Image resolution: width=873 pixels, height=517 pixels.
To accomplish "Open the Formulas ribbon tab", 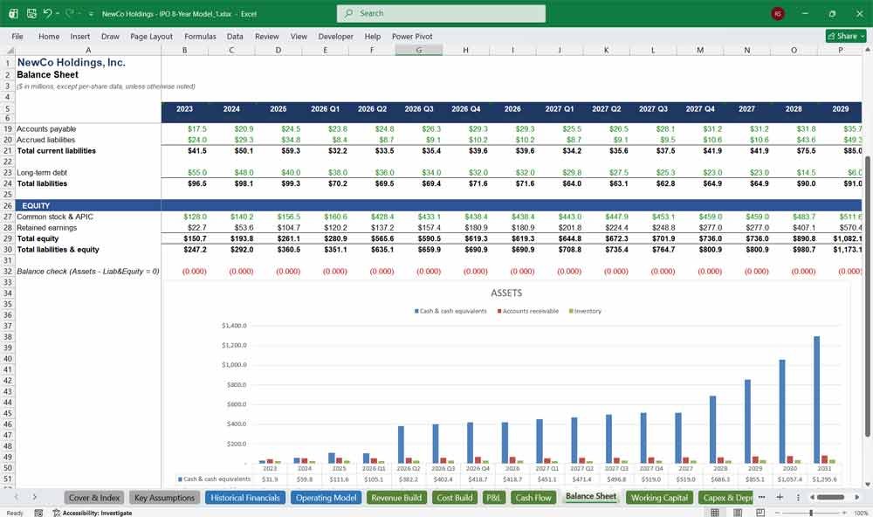I will (200, 36).
